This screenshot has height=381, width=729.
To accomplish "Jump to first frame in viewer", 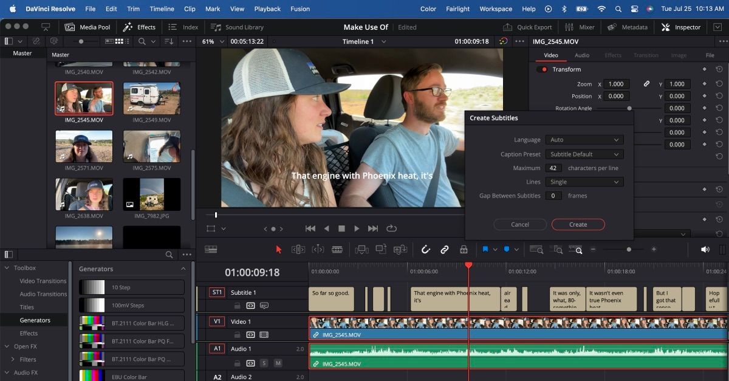I will coord(310,228).
